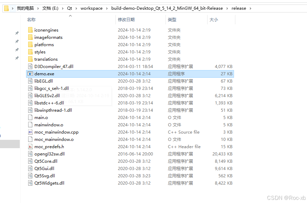
Task: Expand the chevron after workspace breadcrumb
Action: pyautogui.click(x=107, y=8)
